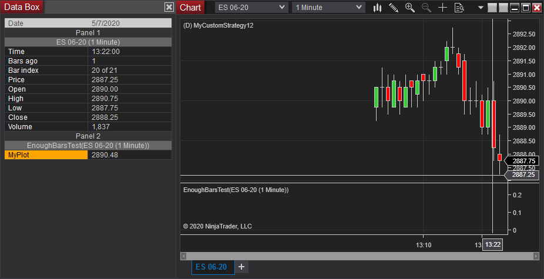Click the 2887.25 crosshair price marker
Viewport: 544px width, 279px height.
point(522,174)
